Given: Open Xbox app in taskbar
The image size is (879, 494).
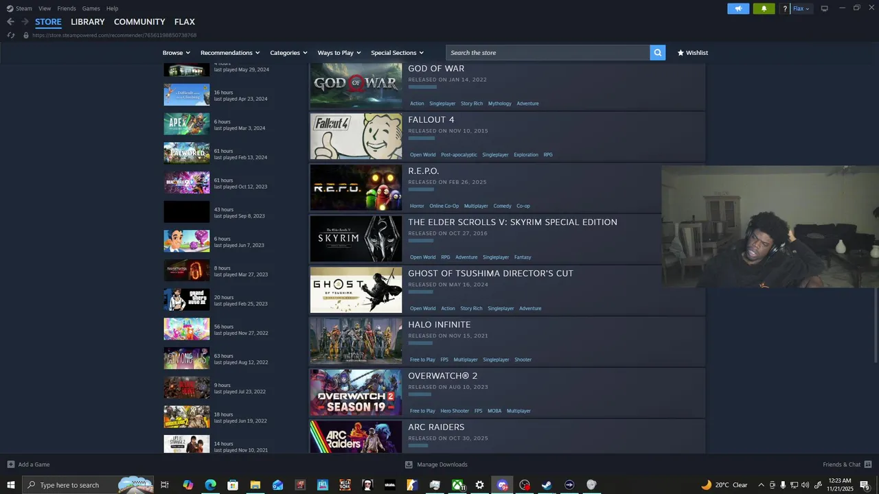Looking at the screenshot, I should pyautogui.click(x=457, y=485).
